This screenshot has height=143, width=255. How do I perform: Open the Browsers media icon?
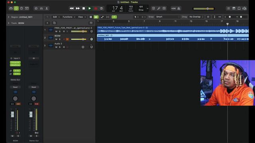244,8
